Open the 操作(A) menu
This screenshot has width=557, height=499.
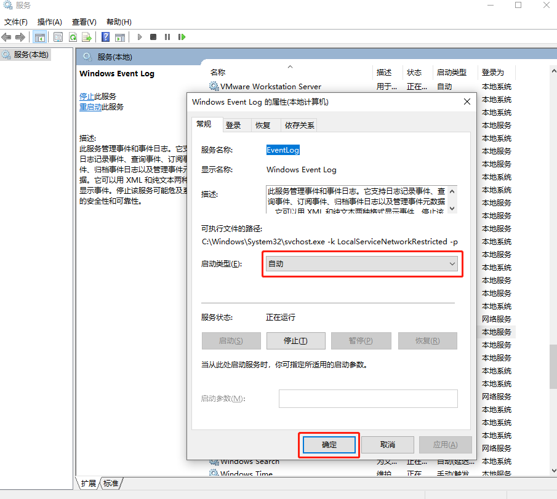[x=49, y=22]
